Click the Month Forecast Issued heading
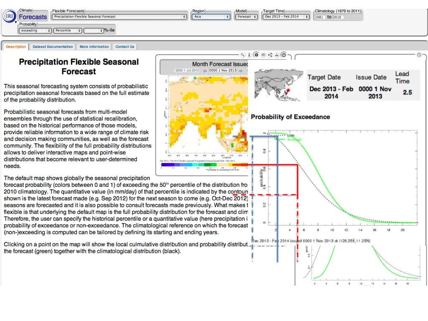The height and width of the screenshot is (321, 428). (x=220, y=64)
